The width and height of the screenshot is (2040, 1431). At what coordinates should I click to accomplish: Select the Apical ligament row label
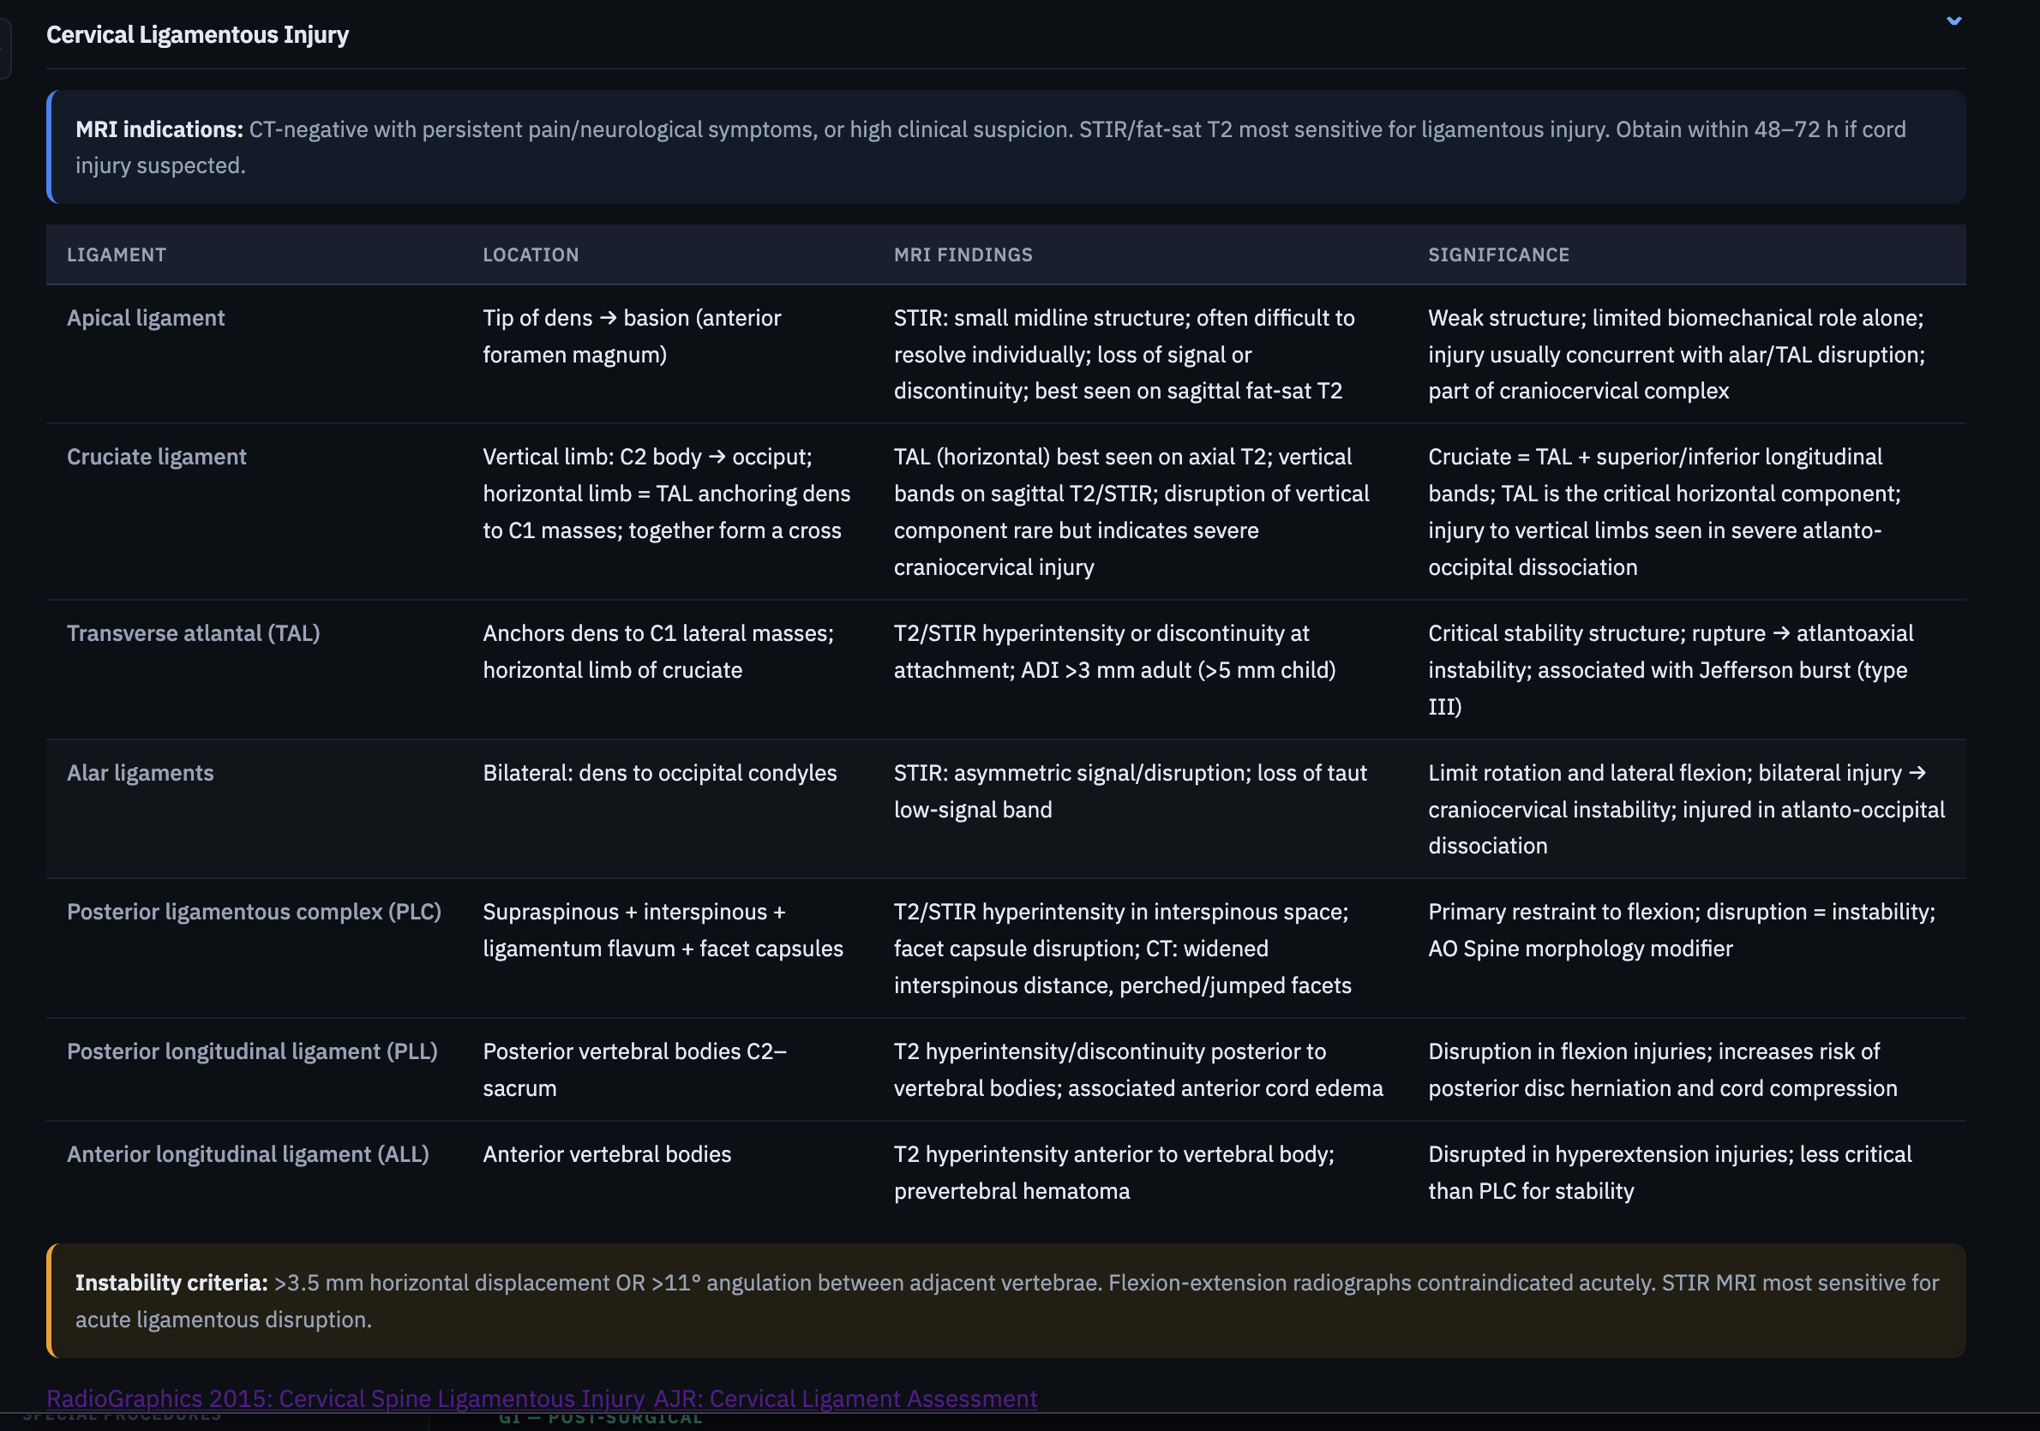point(146,318)
